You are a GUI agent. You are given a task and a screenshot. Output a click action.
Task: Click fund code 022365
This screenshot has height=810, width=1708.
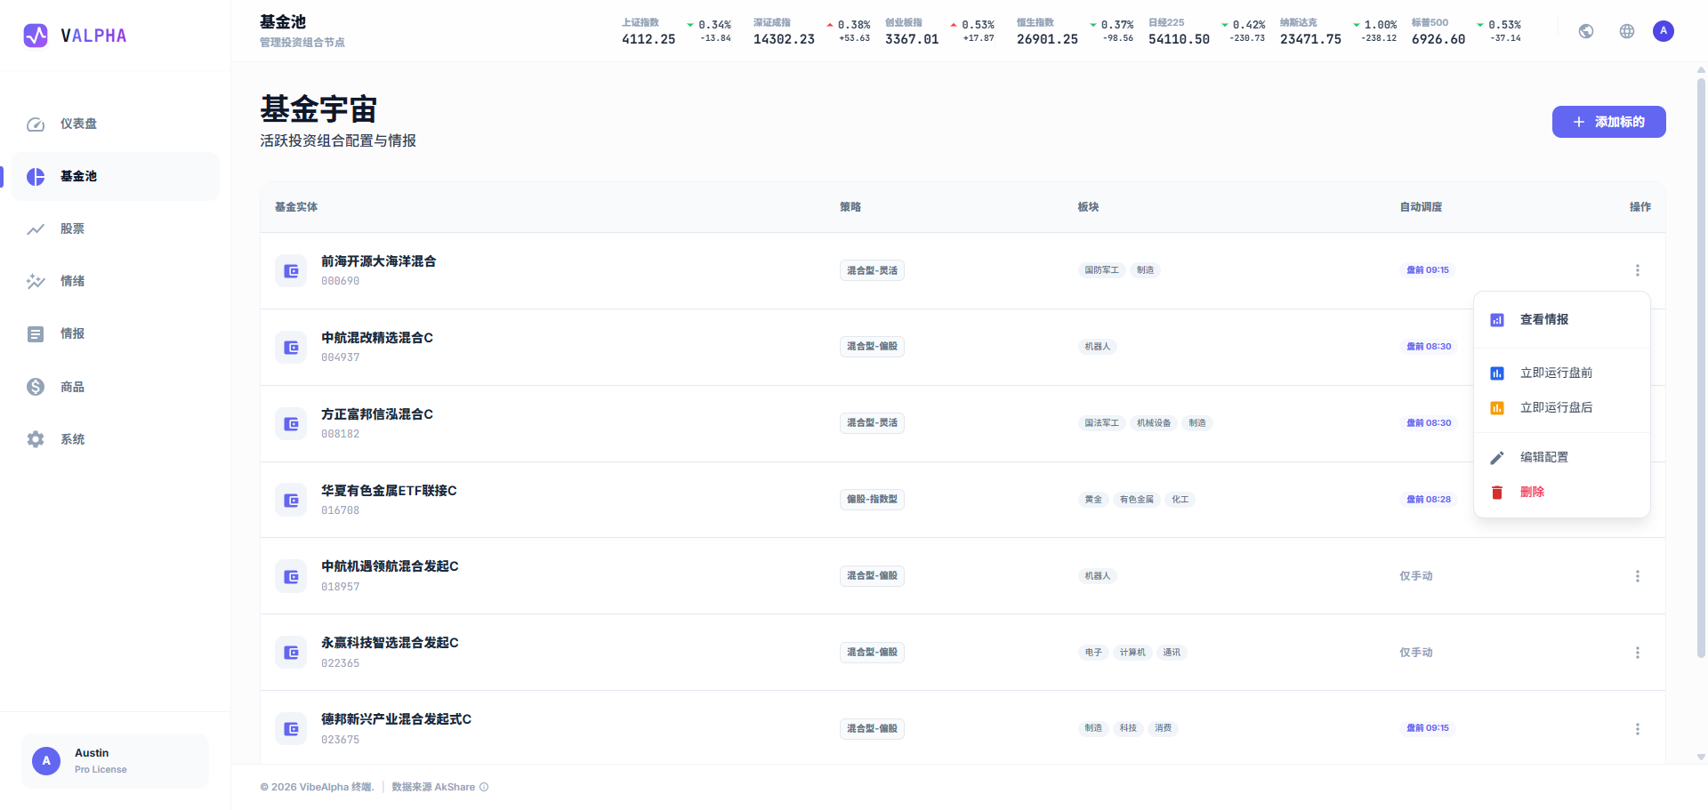(x=341, y=663)
